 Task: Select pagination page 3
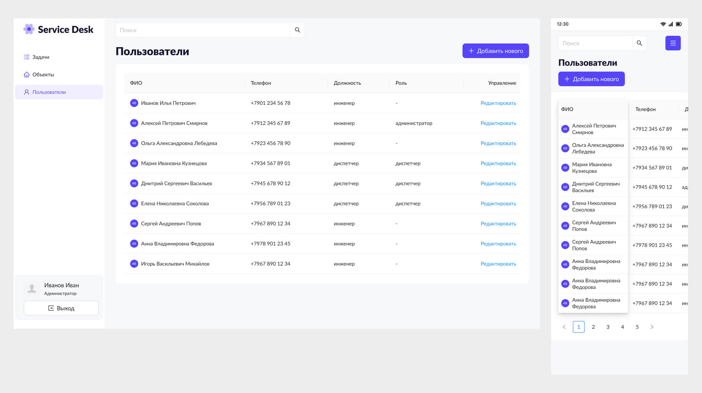pyautogui.click(x=608, y=327)
